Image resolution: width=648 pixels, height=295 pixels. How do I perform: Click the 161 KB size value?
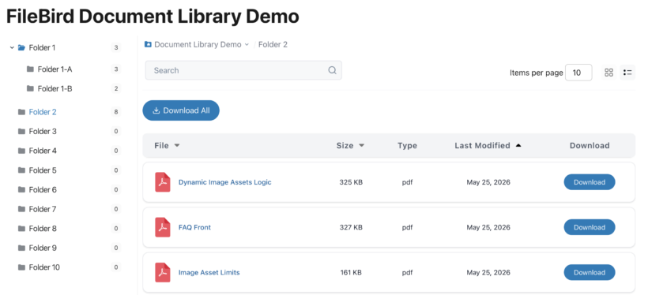coord(351,272)
